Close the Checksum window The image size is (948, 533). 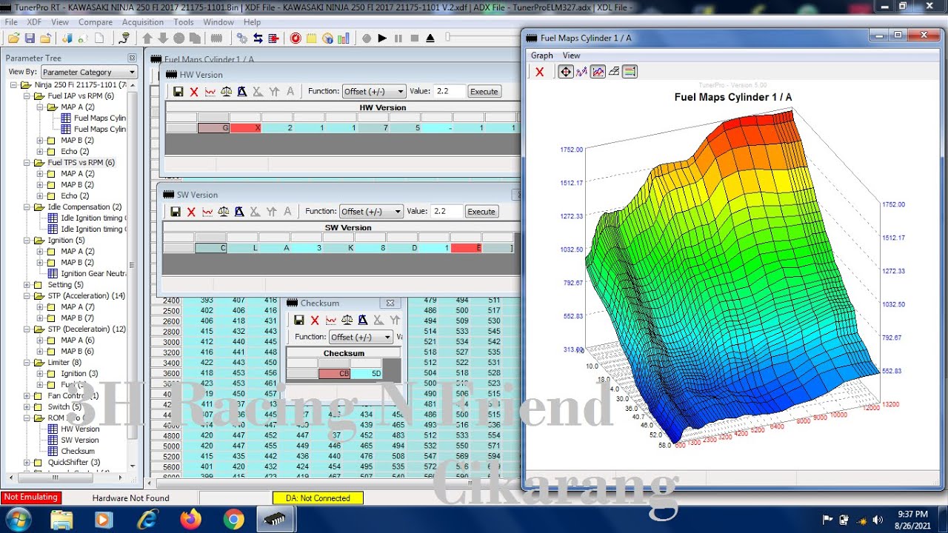[390, 303]
